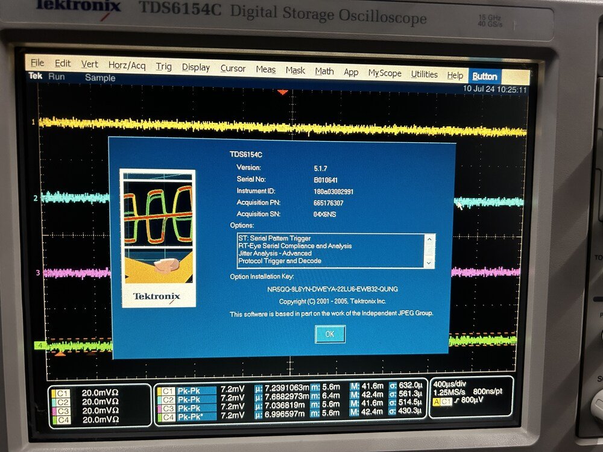Click the Sample acquisition mode label
603x452 pixels.
(x=100, y=78)
